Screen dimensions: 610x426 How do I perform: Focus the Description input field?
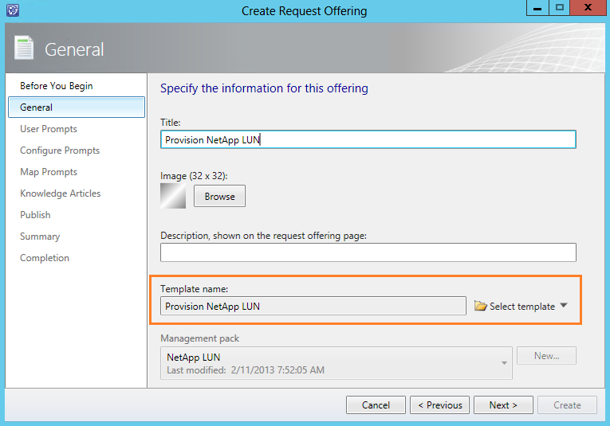pos(368,252)
